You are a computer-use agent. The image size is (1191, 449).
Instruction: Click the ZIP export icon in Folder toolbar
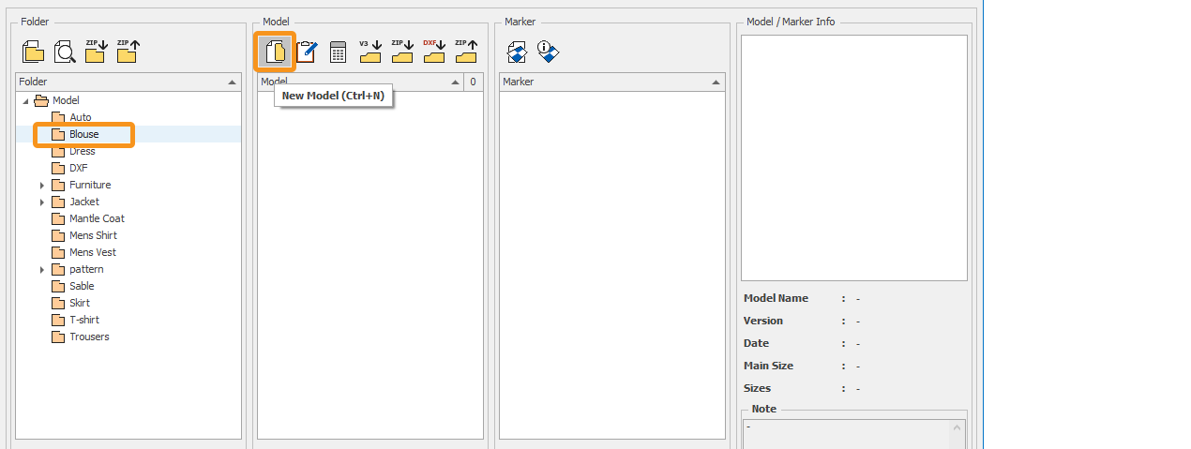point(127,52)
